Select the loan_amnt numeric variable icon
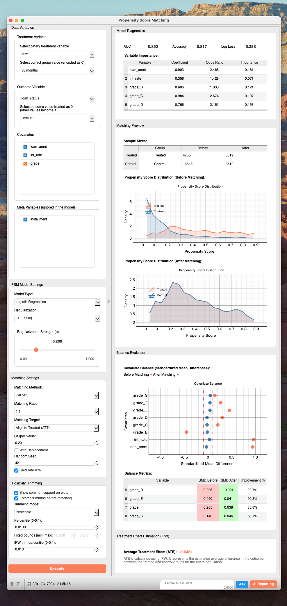The image size is (287, 606). click(25, 147)
